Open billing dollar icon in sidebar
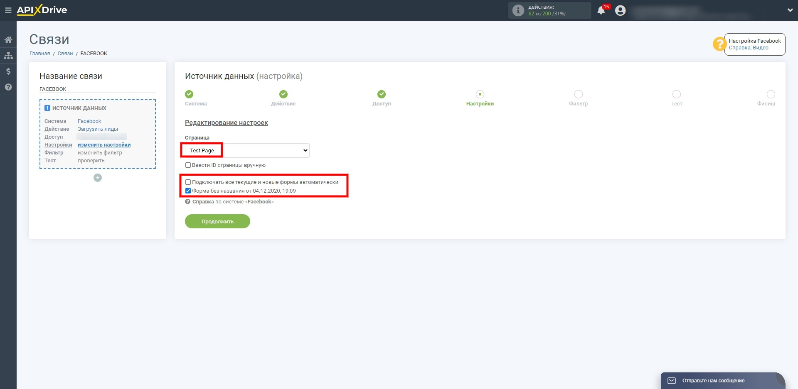 point(8,71)
